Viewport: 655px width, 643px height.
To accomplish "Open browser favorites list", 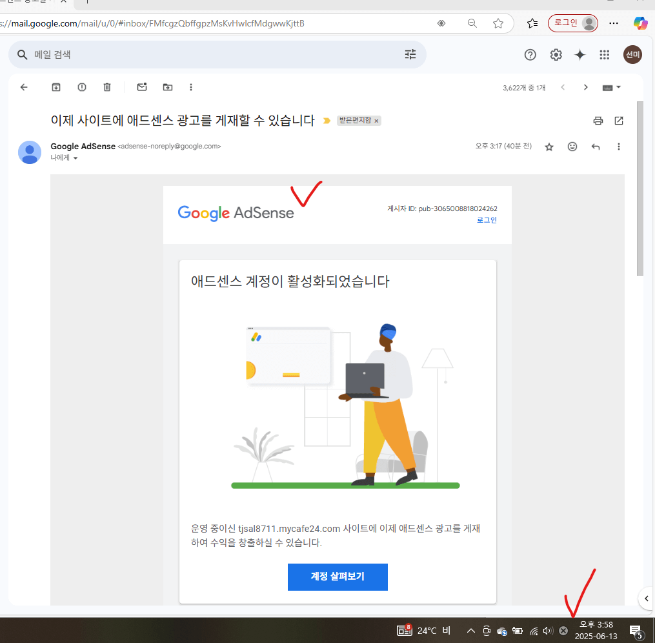I will point(532,23).
